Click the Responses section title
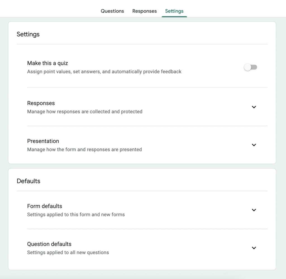 coord(41,103)
